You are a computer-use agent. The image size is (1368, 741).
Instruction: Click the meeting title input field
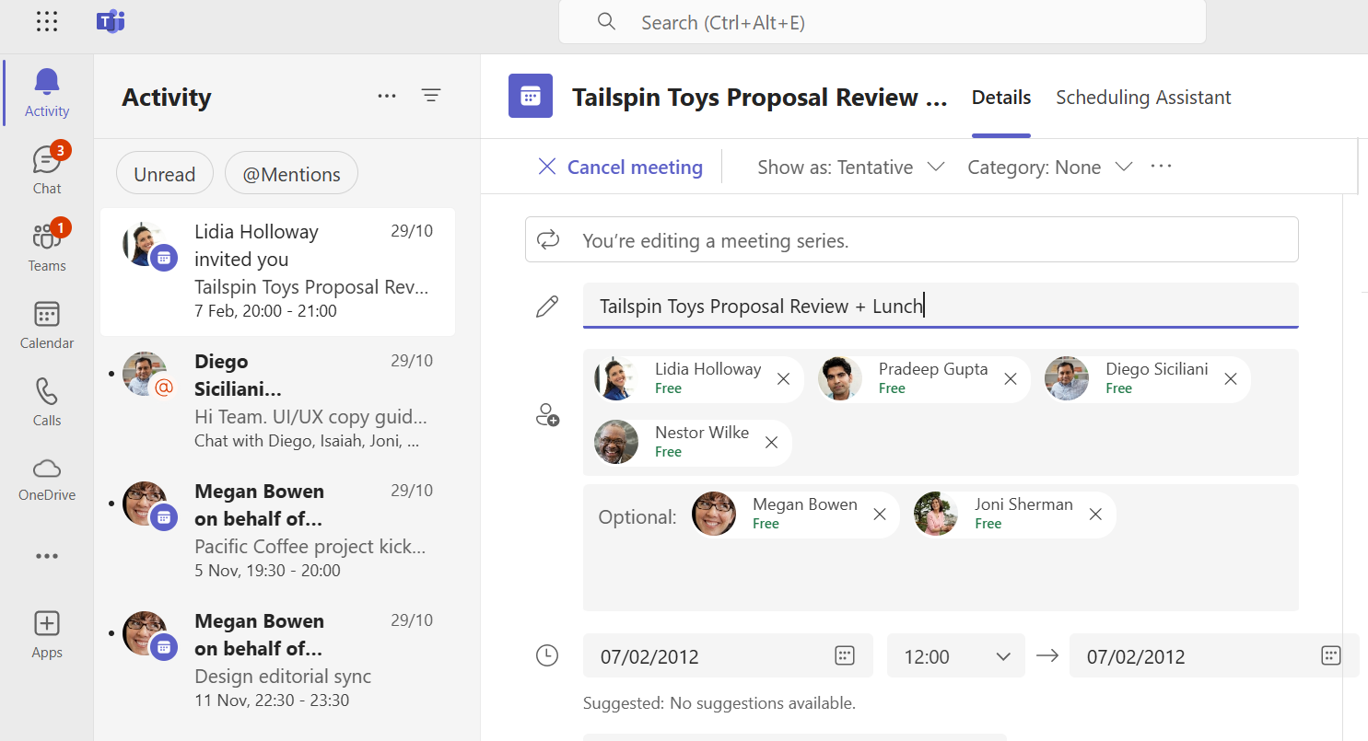pyautogui.click(x=941, y=306)
